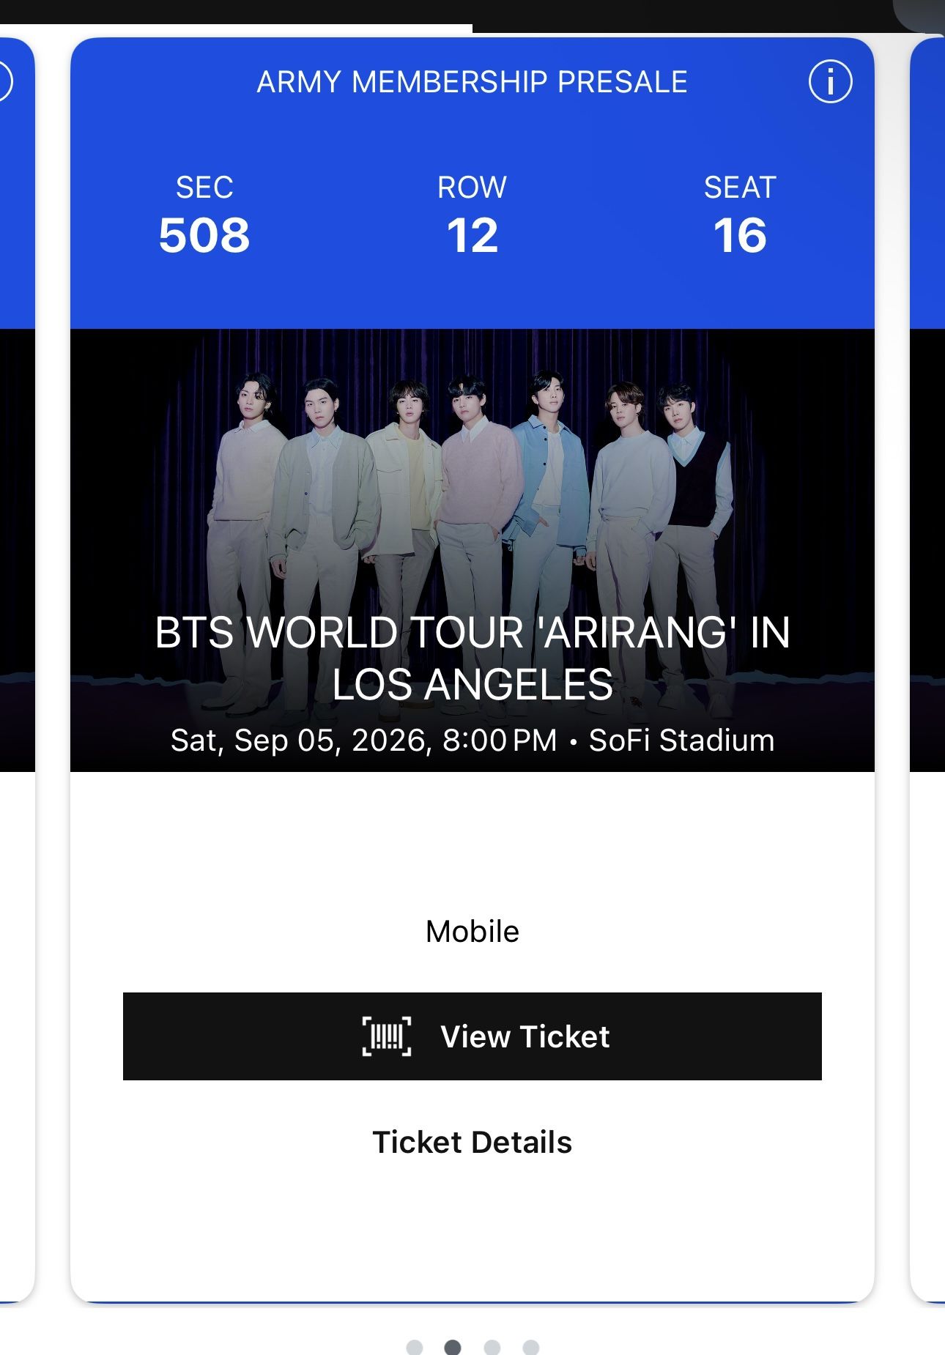
Task: Tap the circled info icon on ticket
Action: 830,81
